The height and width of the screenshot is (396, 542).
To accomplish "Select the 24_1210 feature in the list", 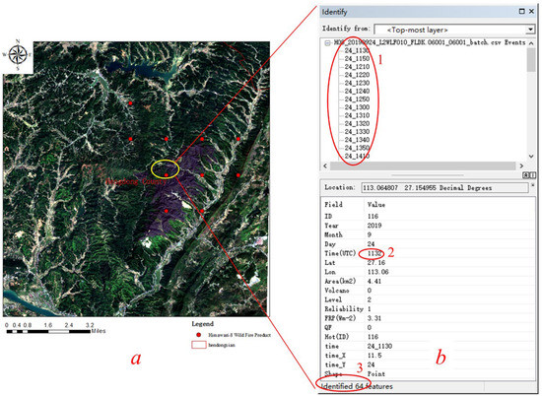I will click(x=357, y=67).
